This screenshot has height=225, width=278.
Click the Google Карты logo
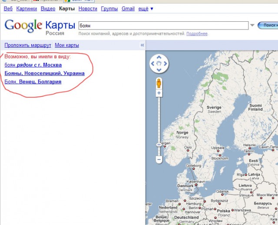(40, 26)
